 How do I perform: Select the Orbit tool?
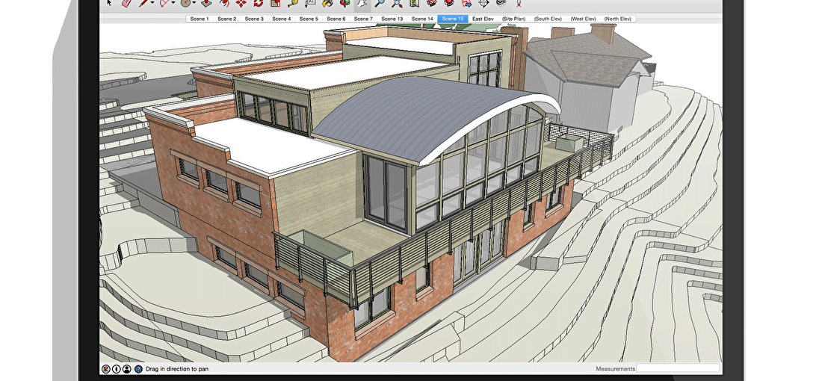[x=344, y=3]
